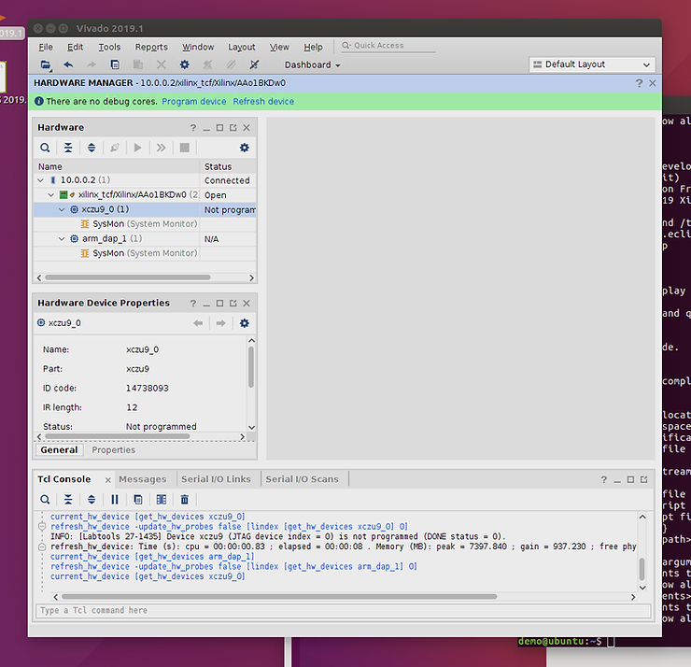Click Run Trigger Immediate double-arrow icon
The height and width of the screenshot is (667, 691).
(x=162, y=148)
